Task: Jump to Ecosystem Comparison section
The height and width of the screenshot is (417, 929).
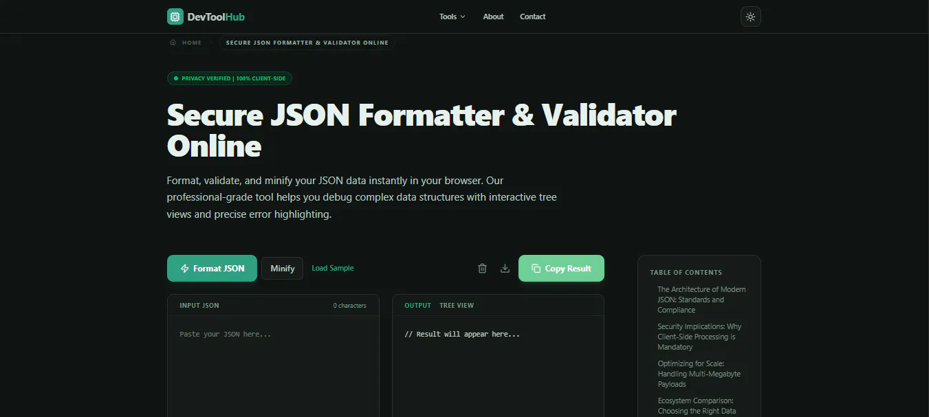Action: 697,406
